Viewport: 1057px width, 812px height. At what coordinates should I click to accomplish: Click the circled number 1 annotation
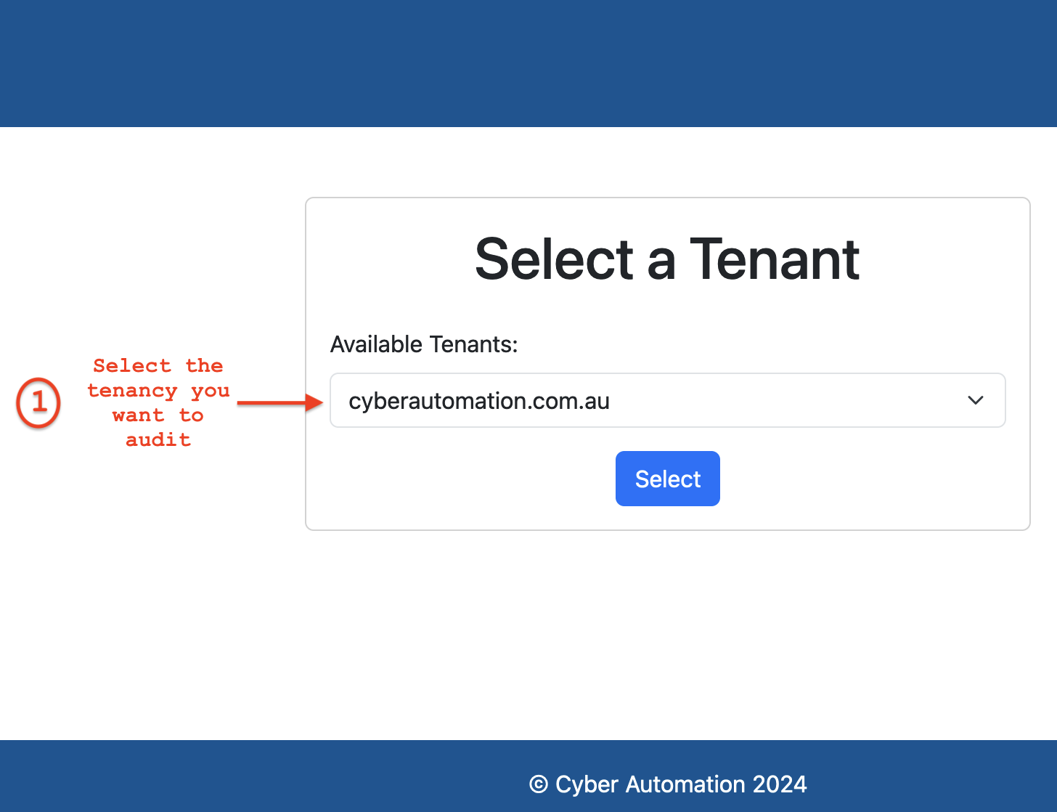point(38,402)
